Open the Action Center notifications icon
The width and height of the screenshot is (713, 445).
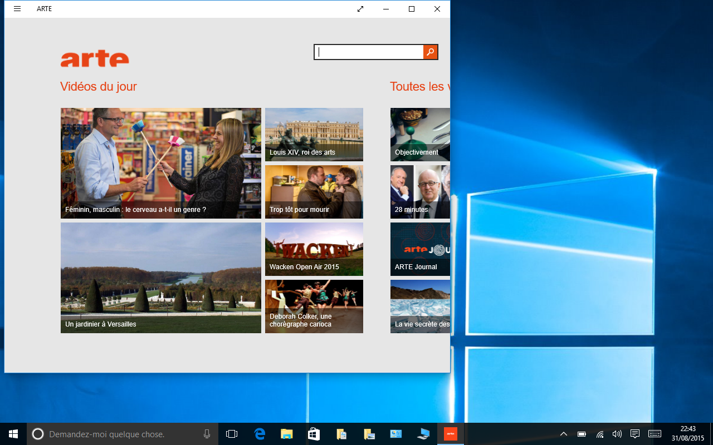pos(635,434)
